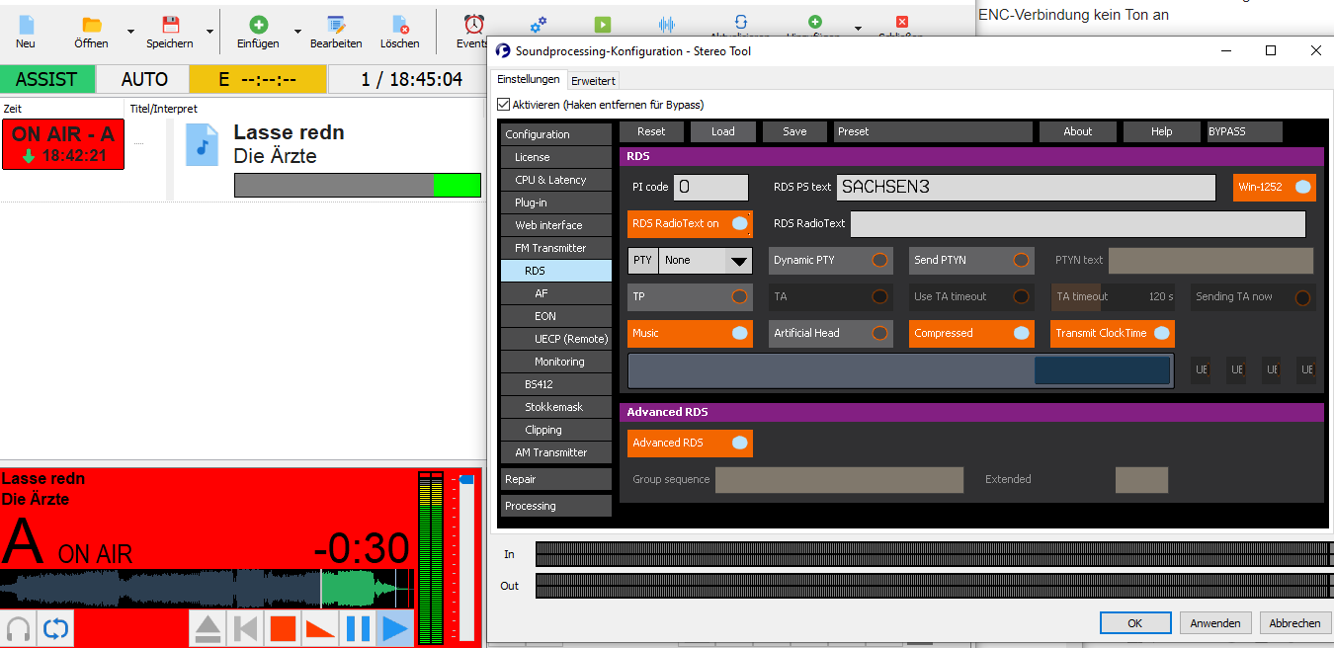Open the dropdown arrow next to Öffnen
This screenshot has height=648, width=1334.
[x=130, y=31]
